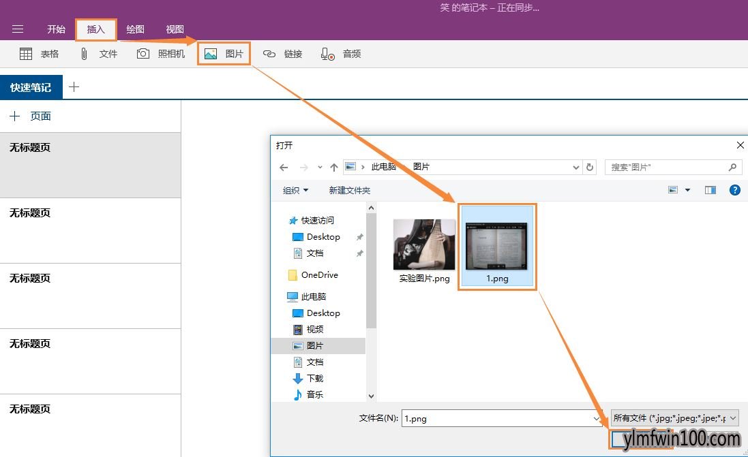
Task: Switch to the 插入 tab
Action: 96,29
